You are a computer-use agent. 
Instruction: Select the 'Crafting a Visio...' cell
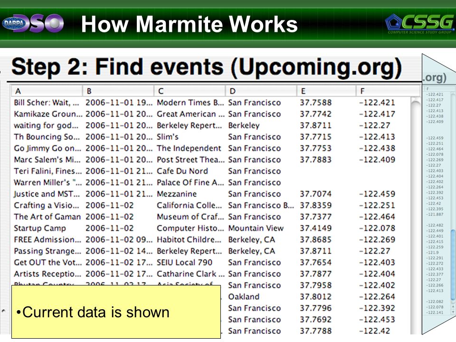point(46,205)
